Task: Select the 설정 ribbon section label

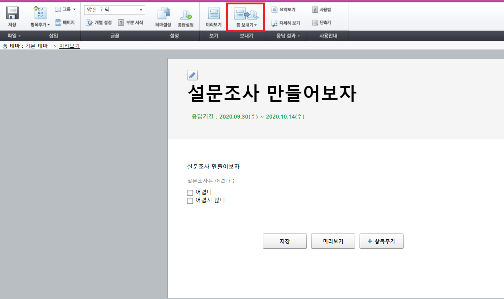Action: (174, 36)
